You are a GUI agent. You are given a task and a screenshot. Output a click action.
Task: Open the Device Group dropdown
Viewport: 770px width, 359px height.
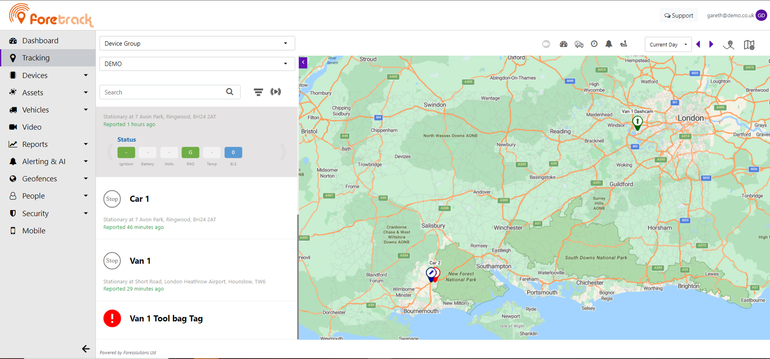(x=197, y=43)
